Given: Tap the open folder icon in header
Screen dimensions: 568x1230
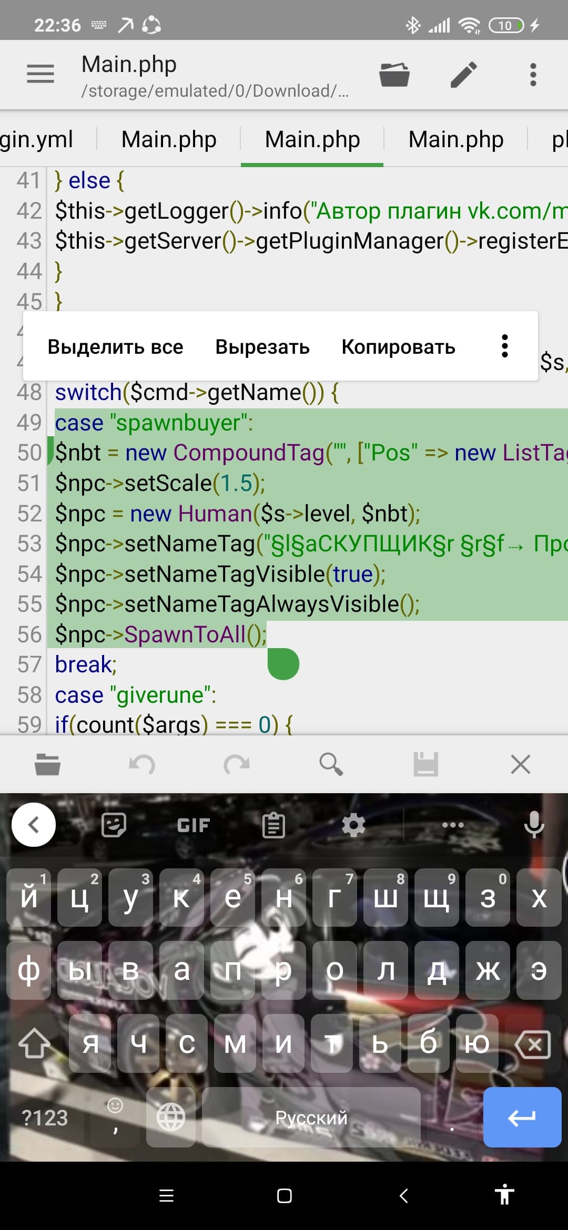Looking at the screenshot, I should [x=394, y=75].
